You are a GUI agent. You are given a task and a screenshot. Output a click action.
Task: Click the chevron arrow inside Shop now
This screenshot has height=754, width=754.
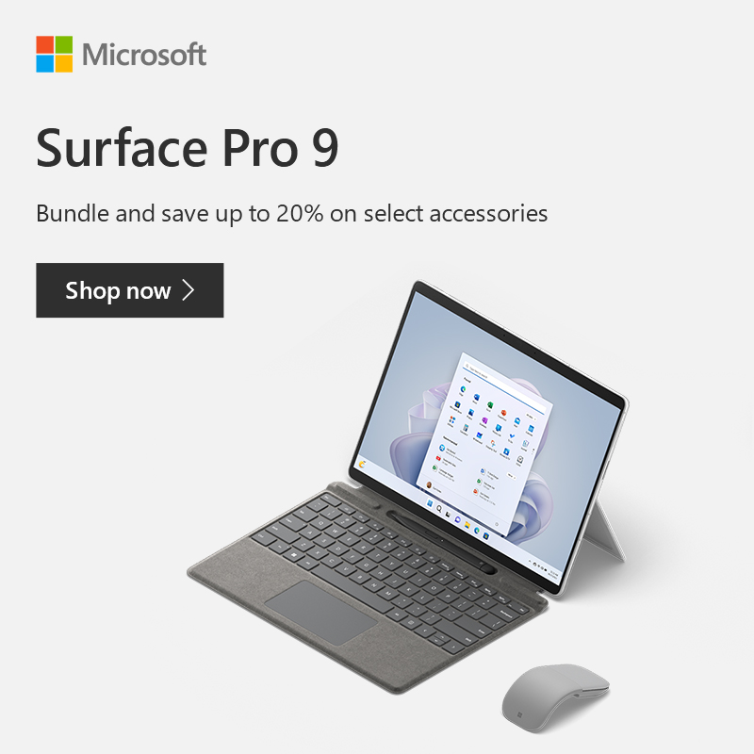tap(188, 290)
